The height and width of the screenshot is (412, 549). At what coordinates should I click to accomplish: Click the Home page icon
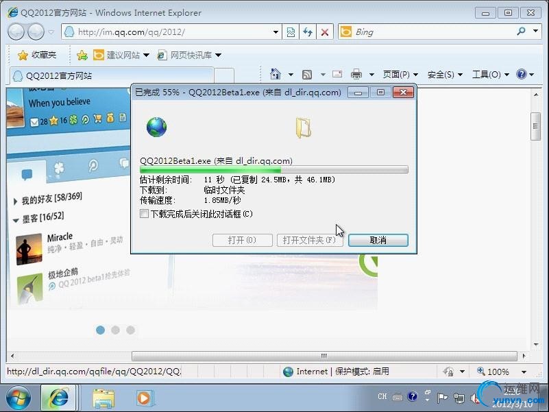276,74
